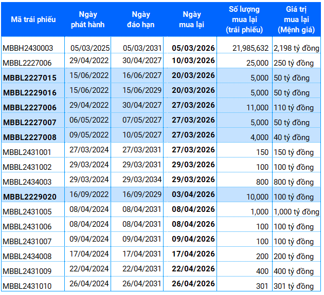Click the "301 tỷ đồng" value cell
The width and height of the screenshot is (324, 295).
[x=294, y=286]
